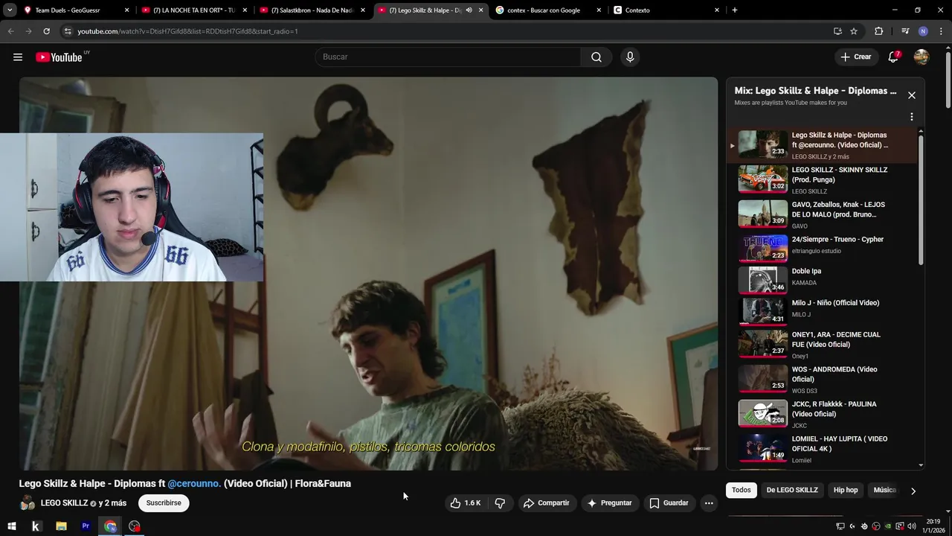Viewport: 952px width, 536px height.
Task: Select the Todos filter chip
Action: (x=741, y=490)
